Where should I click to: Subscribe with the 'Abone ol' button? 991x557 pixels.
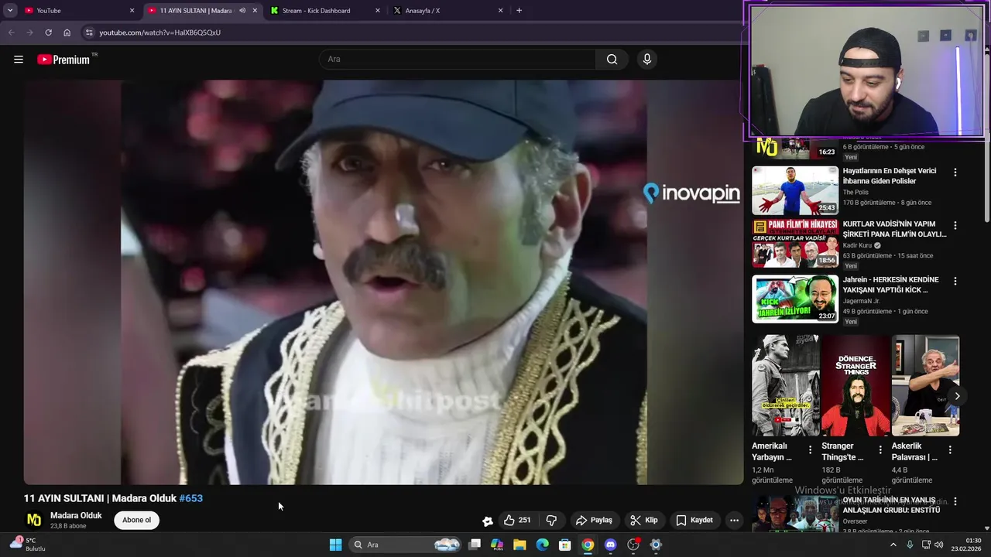click(x=137, y=520)
